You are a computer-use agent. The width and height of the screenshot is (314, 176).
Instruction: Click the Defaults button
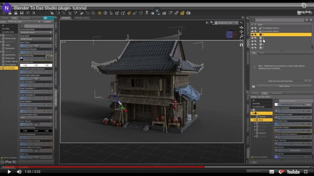(47, 22)
